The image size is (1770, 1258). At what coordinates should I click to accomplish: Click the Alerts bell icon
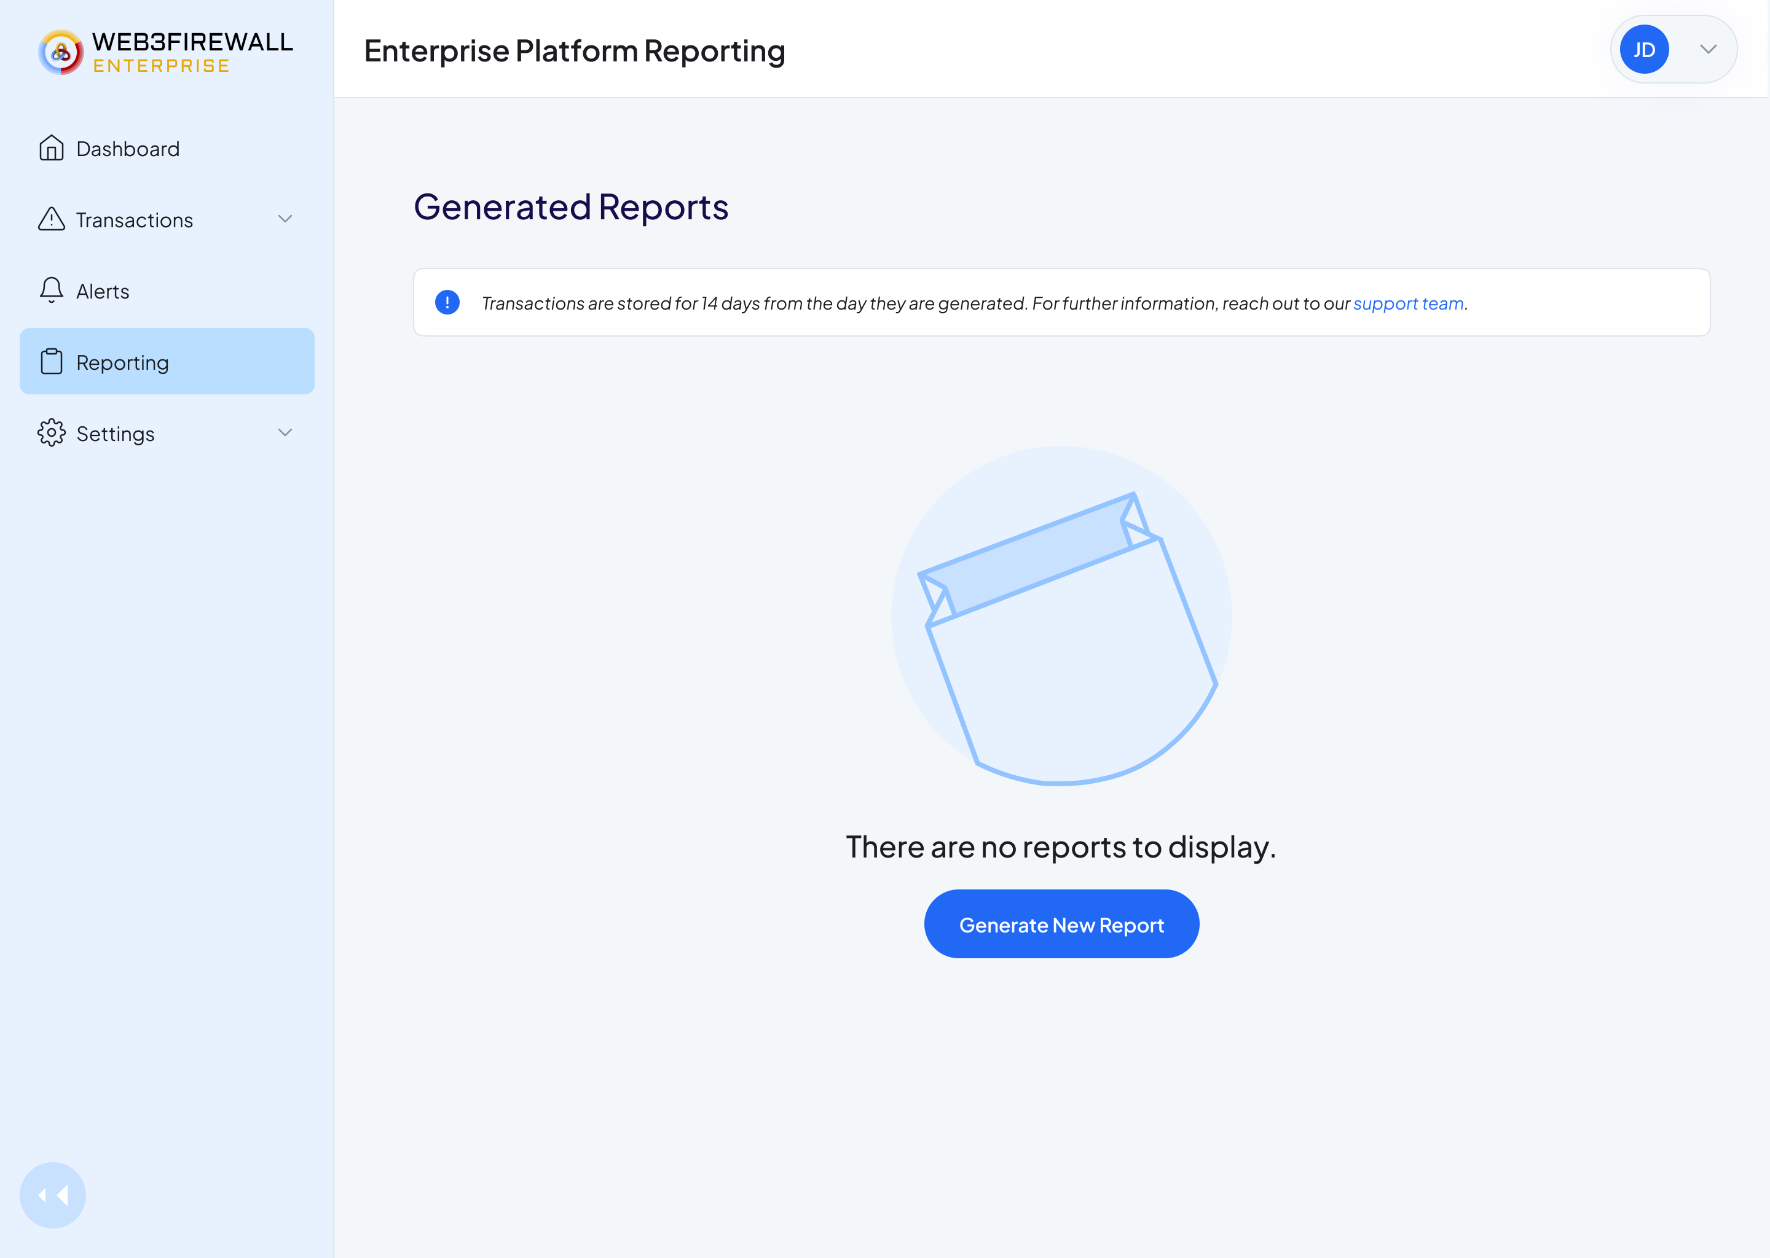[51, 291]
